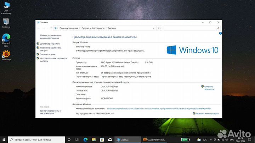Maximize the System window

210,22
